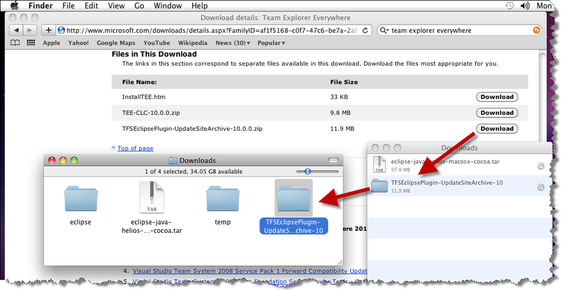The width and height of the screenshot is (561, 290).
Task: Select the eclipse folder in Finder Downloads
Action: coord(81,198)
